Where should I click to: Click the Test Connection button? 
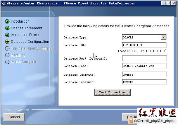[113, 92]
